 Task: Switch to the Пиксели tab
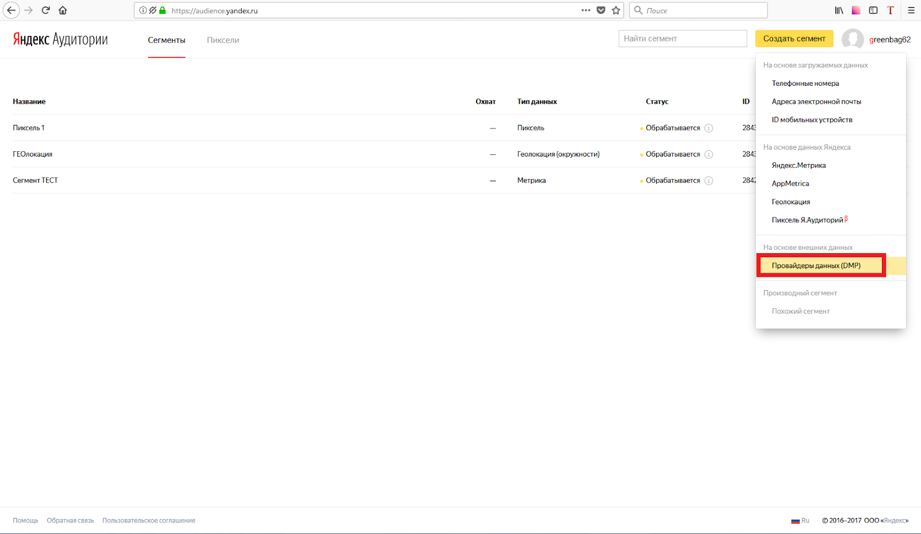pos(223,40)
